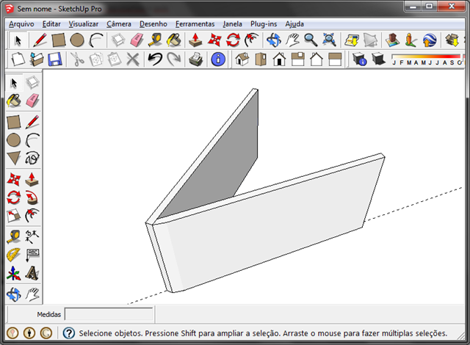Open the Visualizar menu
470x345 pixels.
coord(83,24)
